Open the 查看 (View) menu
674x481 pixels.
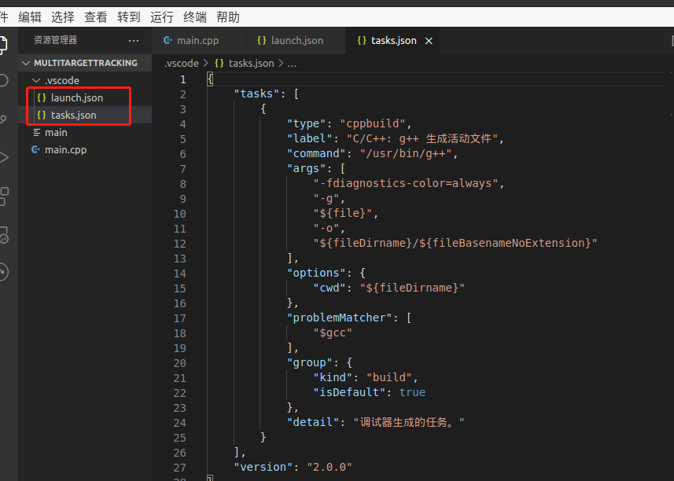click(95, 17)
